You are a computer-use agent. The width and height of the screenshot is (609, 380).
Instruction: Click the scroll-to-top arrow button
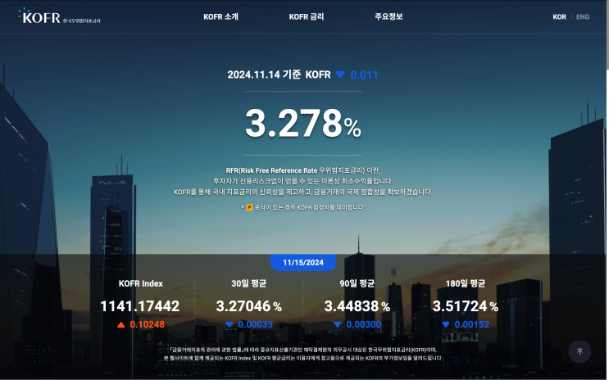[579, 351]
